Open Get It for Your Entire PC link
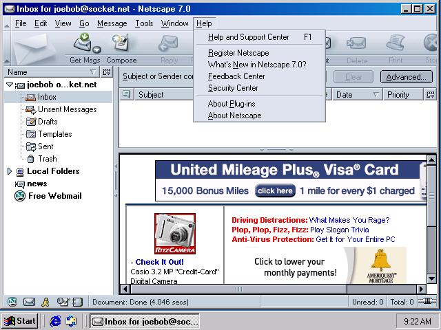 pyautogui.click(x=356, y=239)
